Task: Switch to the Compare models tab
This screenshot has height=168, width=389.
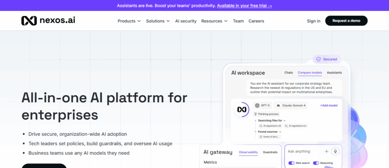Action: [x=310, y=72]
